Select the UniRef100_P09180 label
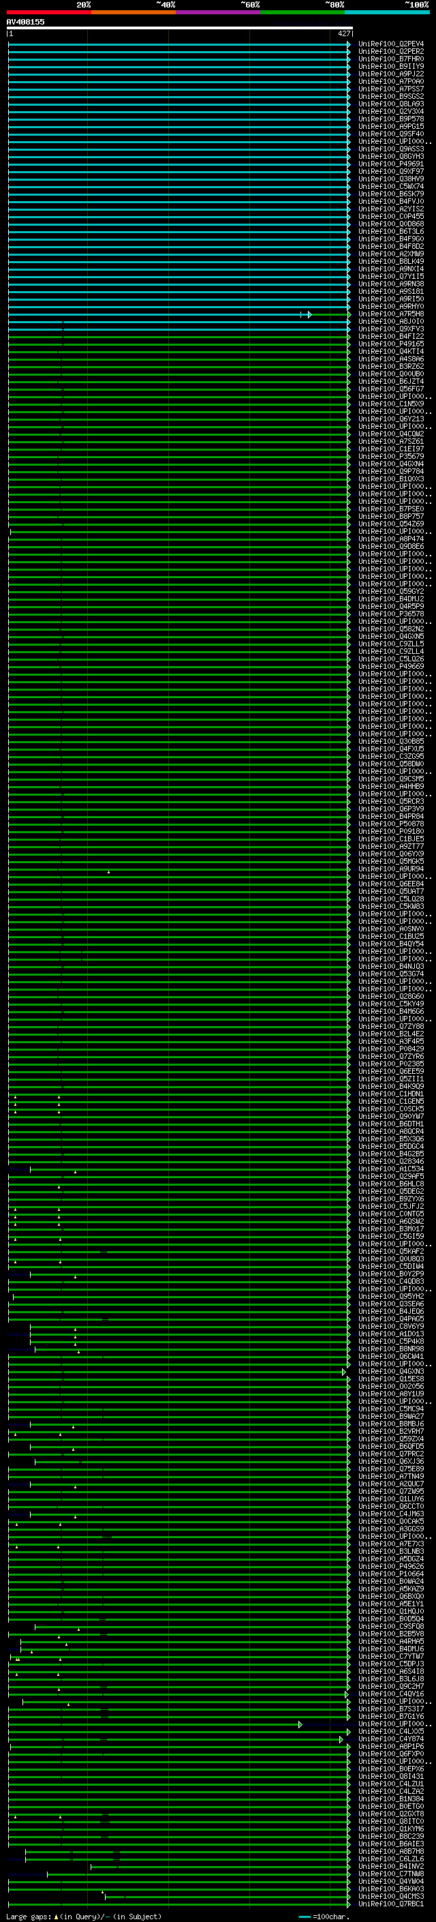436x1922 pixels. point(390,831)
